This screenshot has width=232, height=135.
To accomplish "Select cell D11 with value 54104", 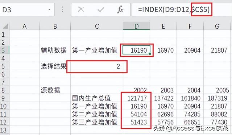I will 136,114.
